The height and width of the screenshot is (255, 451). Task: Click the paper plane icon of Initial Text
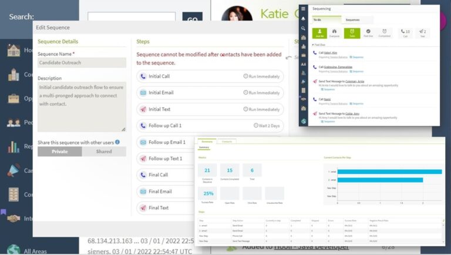pyautogui.click(x=143, y=109)
